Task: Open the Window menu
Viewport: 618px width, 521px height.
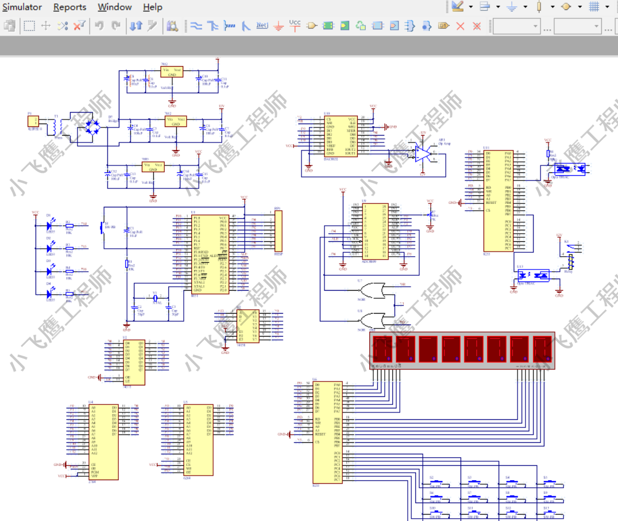Action: [x=115, y=7]
